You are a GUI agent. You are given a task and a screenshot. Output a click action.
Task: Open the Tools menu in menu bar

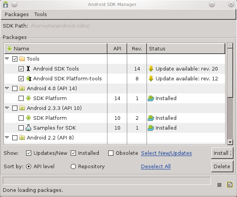coord(40,14)
